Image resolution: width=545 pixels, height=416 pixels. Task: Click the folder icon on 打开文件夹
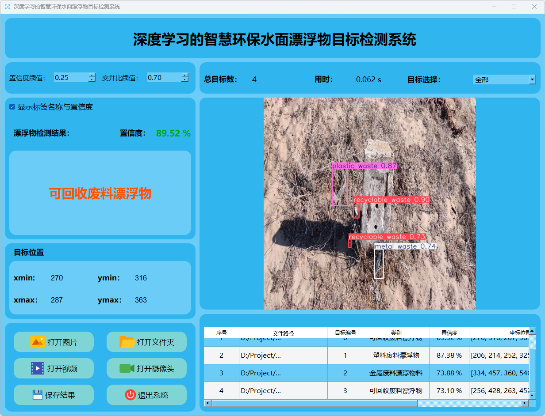click(x=127, y=342)
